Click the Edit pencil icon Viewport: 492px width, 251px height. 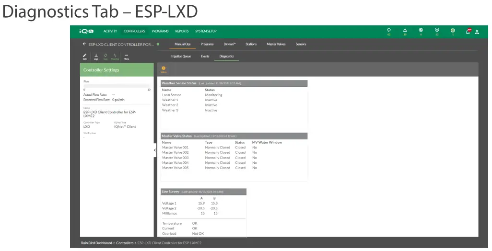point(85,57)
